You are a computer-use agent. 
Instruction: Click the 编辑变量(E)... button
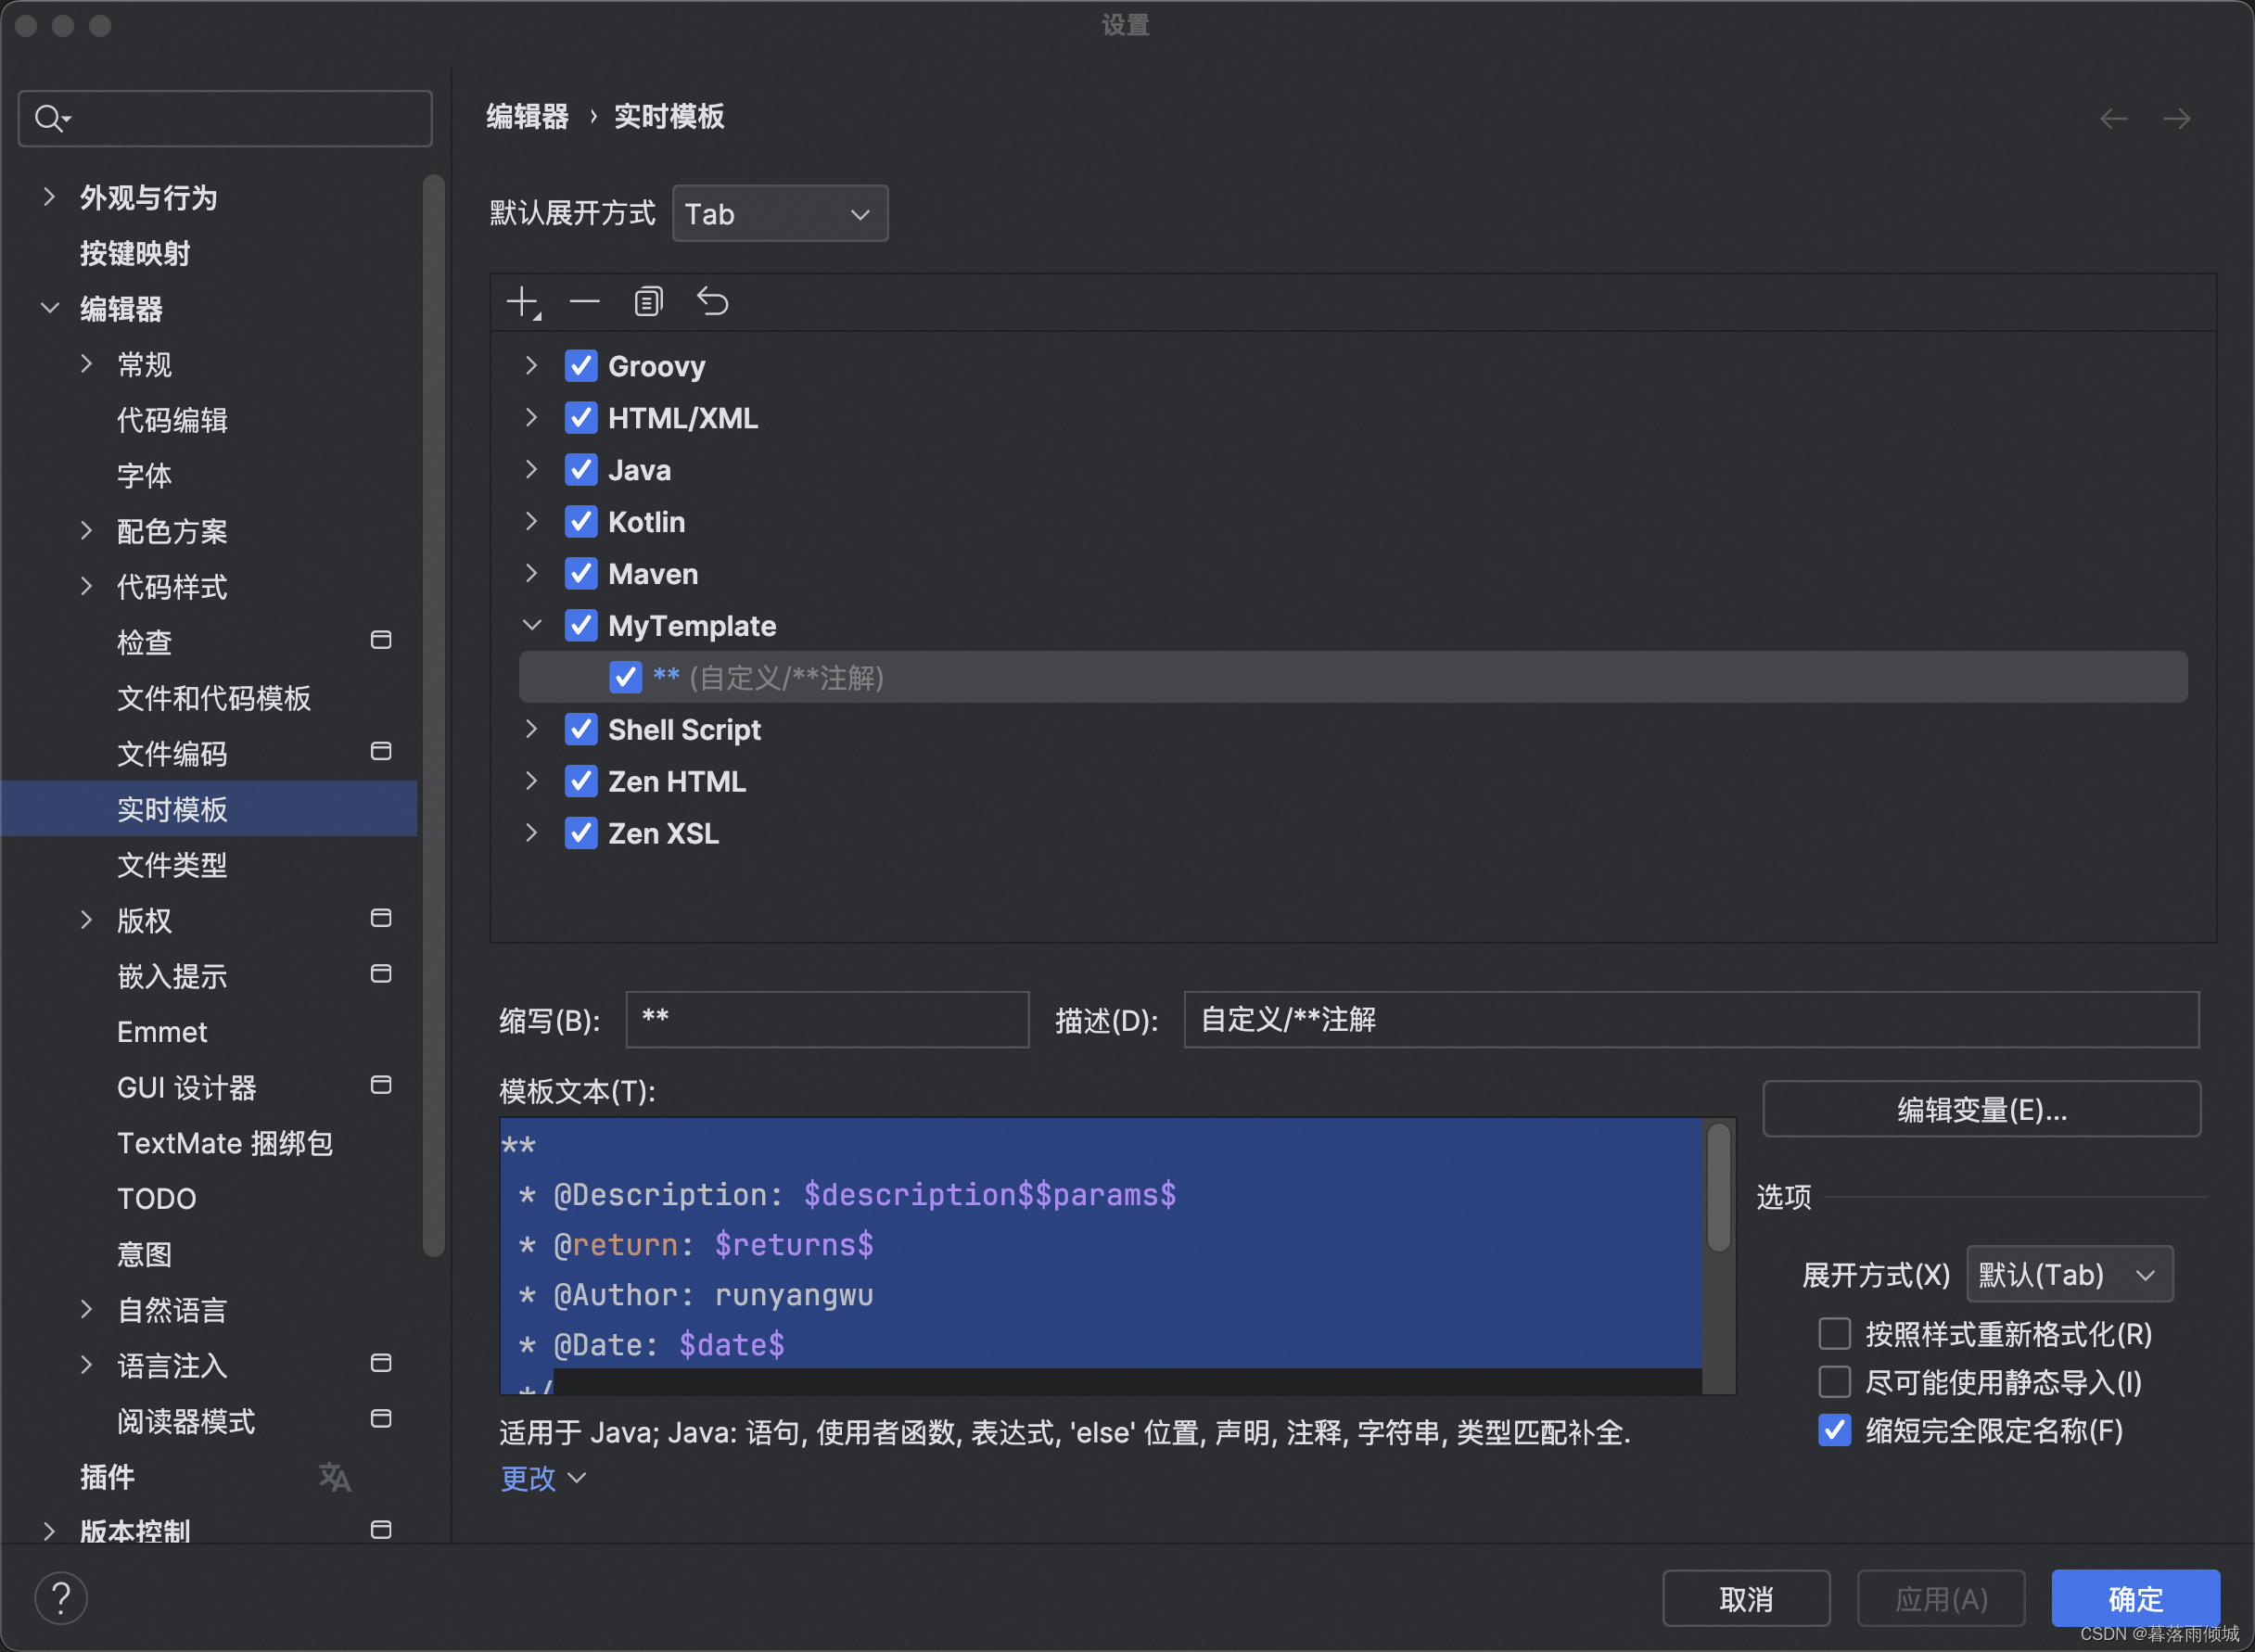point(1981,1109)
